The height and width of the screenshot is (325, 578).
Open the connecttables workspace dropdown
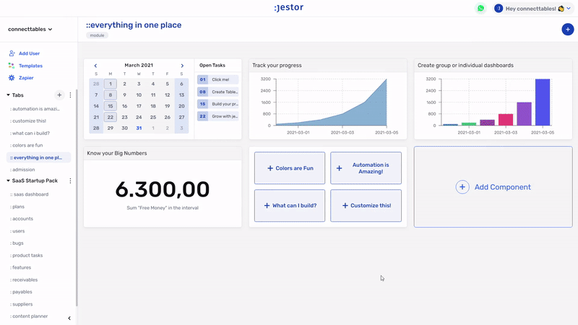30,29
